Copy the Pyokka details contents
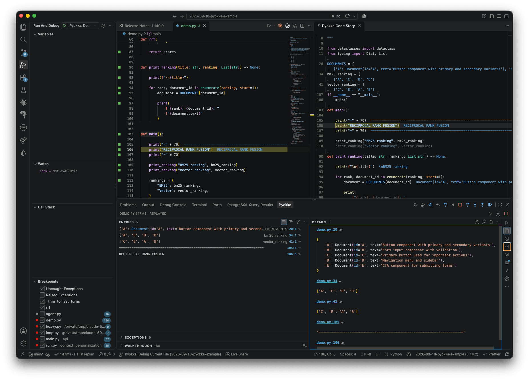The image size is (529, 380). (x=491, y=222)
